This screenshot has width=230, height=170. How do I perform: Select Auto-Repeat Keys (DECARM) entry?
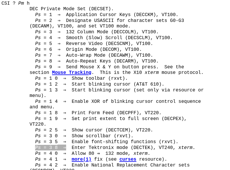tap(112, 61)
